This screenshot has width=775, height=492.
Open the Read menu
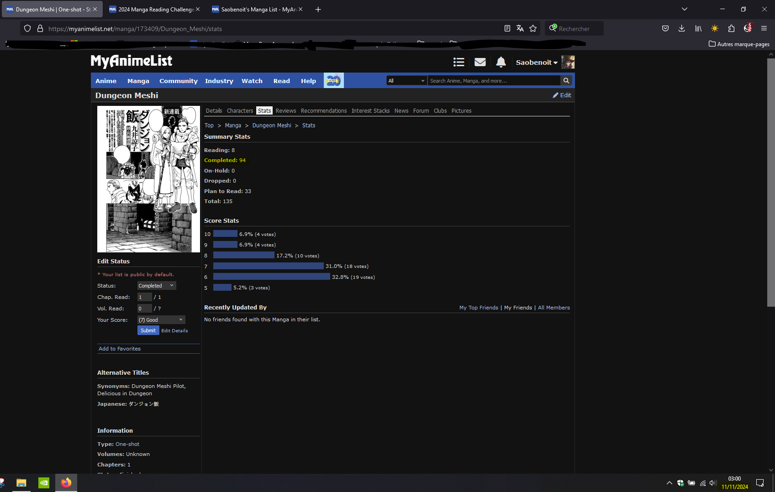(282, 81)
